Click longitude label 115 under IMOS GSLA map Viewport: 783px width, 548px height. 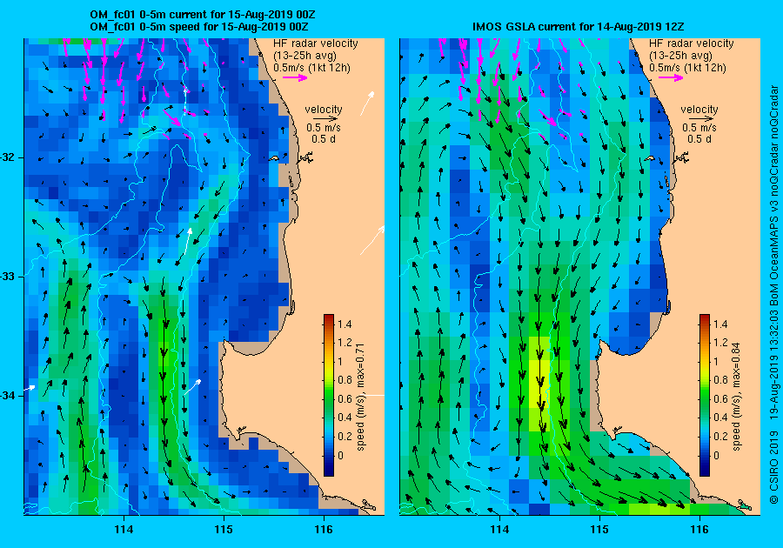pyautogui.click(x=599, y=530)
